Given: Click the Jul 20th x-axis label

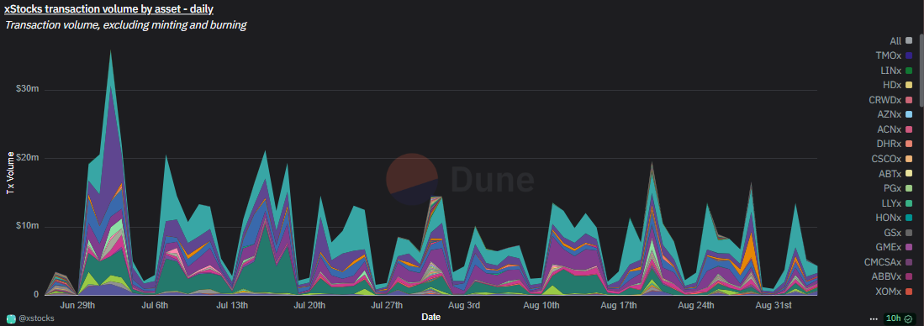Looking at the screenshot, I should pyautogui.click(x=309, y=305).
